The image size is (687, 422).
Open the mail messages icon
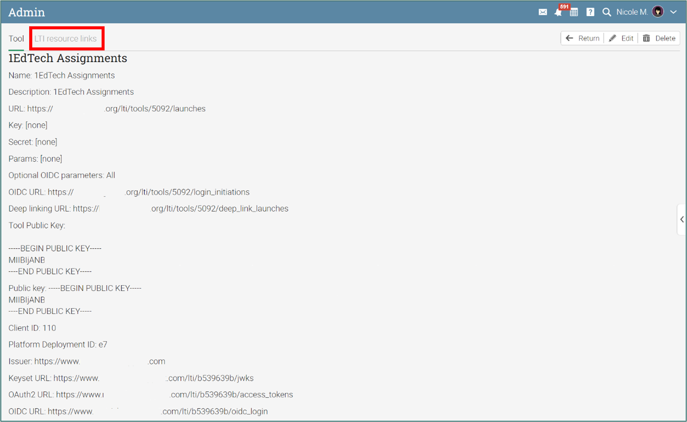point(543,12)
